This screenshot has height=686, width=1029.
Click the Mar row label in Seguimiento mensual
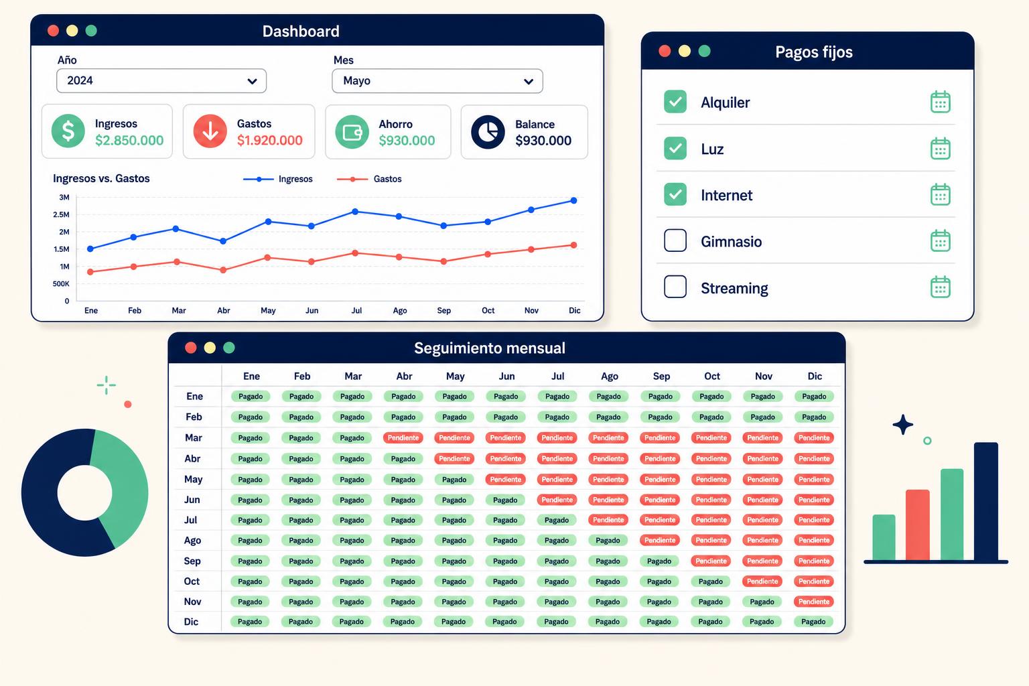194,437
